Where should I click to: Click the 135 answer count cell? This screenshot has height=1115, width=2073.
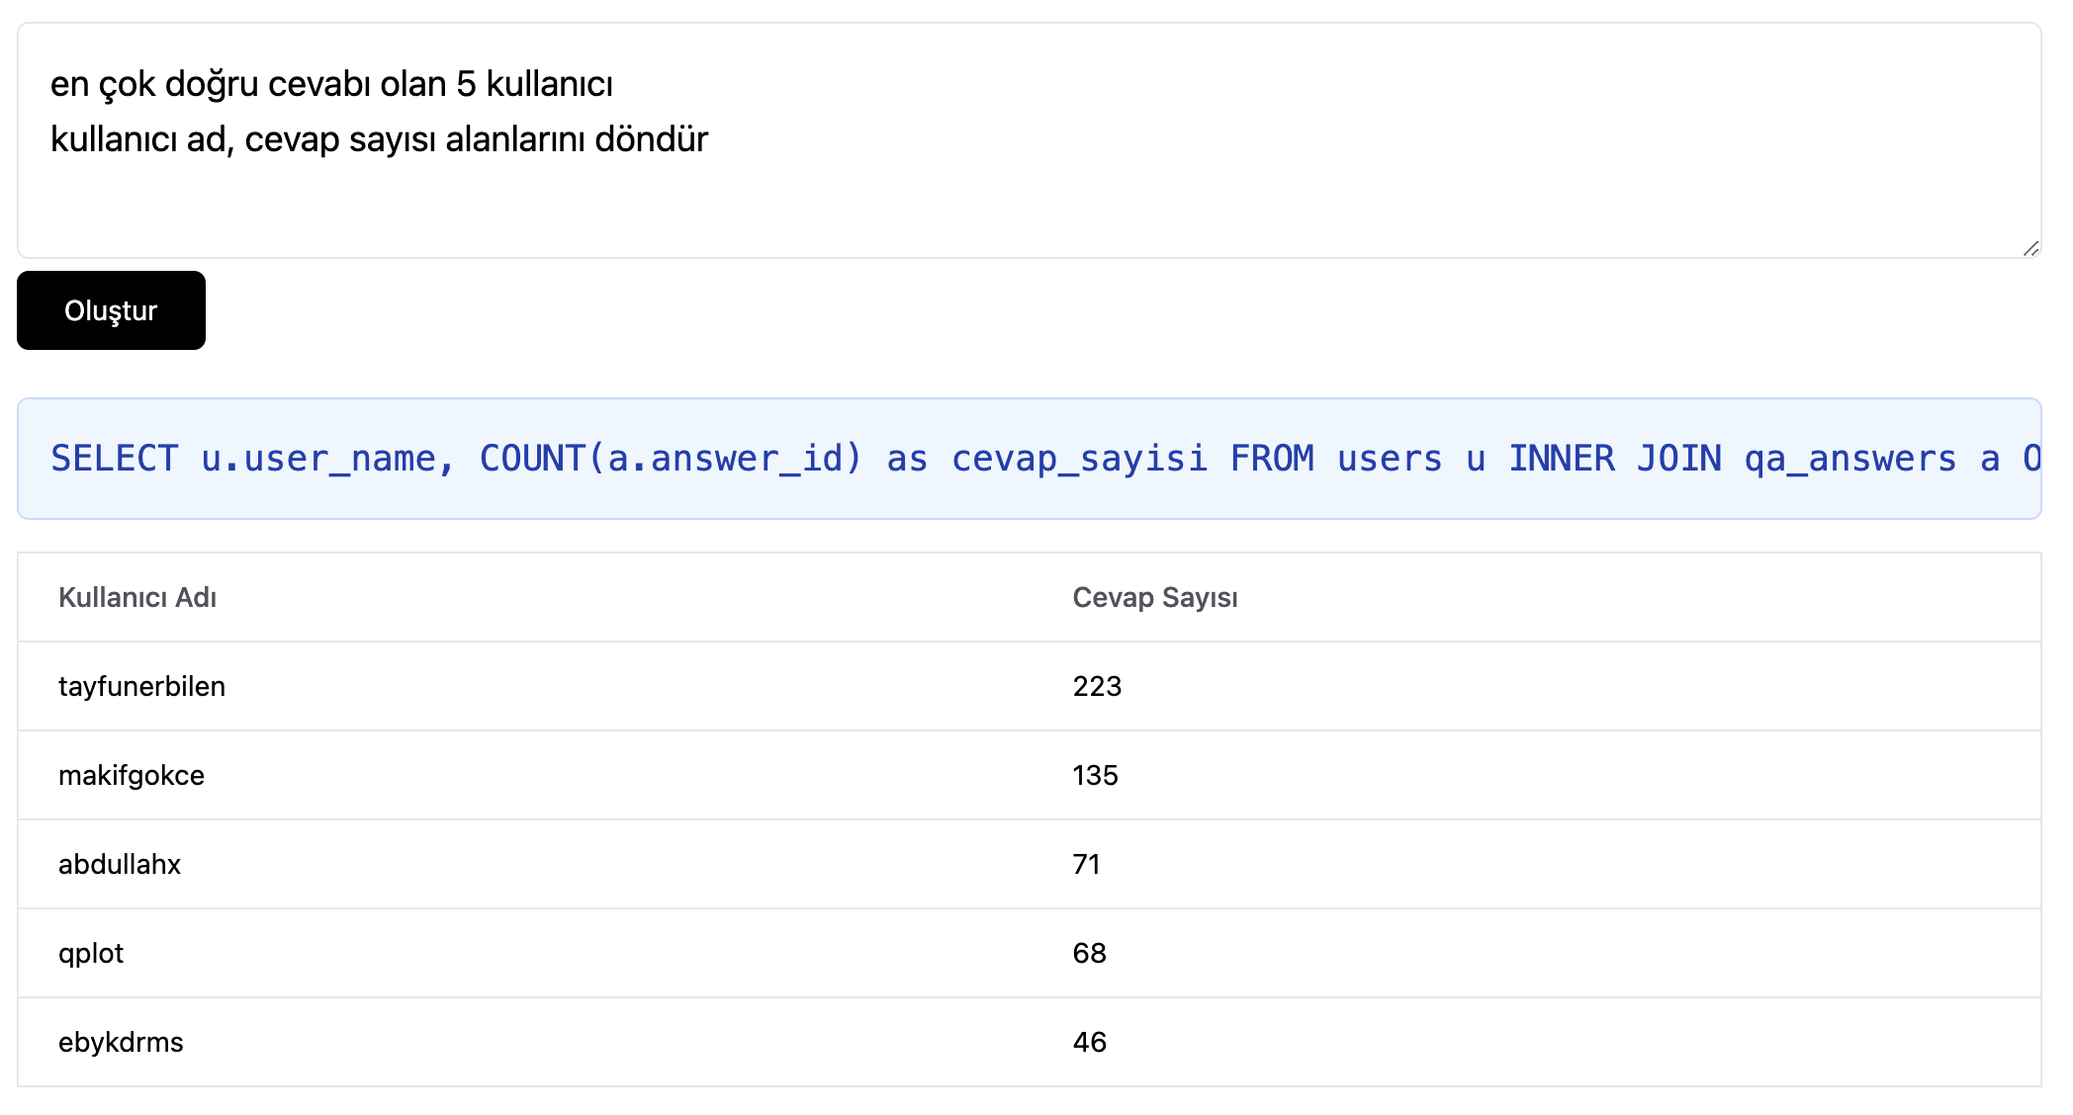(1095, 775)
